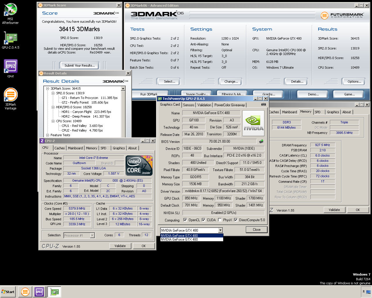
Task: Open Mainboard tab in front CPU-Z window
Action: pyautogui.click(x=75, y=148)
